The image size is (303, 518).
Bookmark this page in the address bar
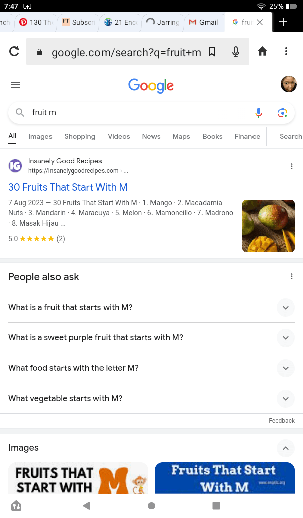[x=212, y=51]
